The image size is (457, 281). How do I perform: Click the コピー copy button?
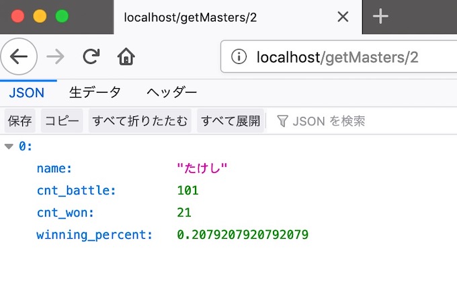click(62, 121)
